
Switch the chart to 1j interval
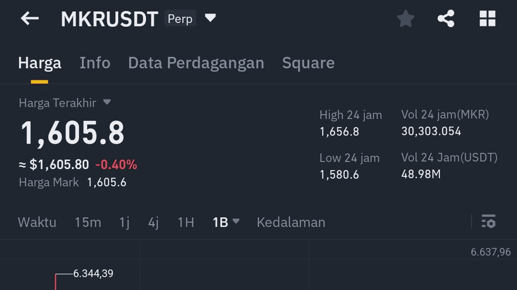pyautogui.click(x=124, y=222)
